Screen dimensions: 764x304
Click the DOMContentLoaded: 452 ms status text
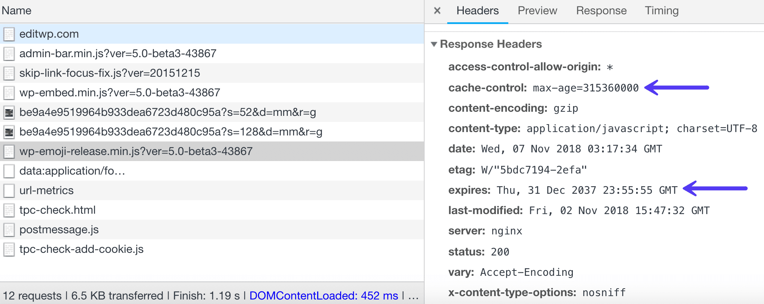[324, 296]
